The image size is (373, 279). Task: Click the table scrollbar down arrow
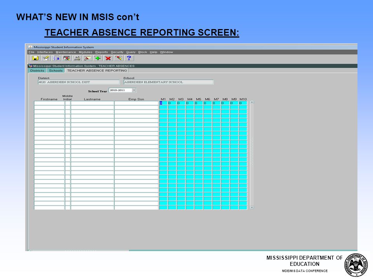click(x=252, y=207)
